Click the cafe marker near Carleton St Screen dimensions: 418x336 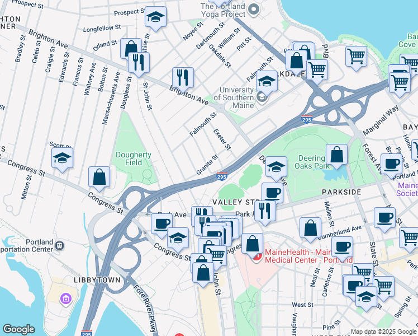[x=342, y=246]
